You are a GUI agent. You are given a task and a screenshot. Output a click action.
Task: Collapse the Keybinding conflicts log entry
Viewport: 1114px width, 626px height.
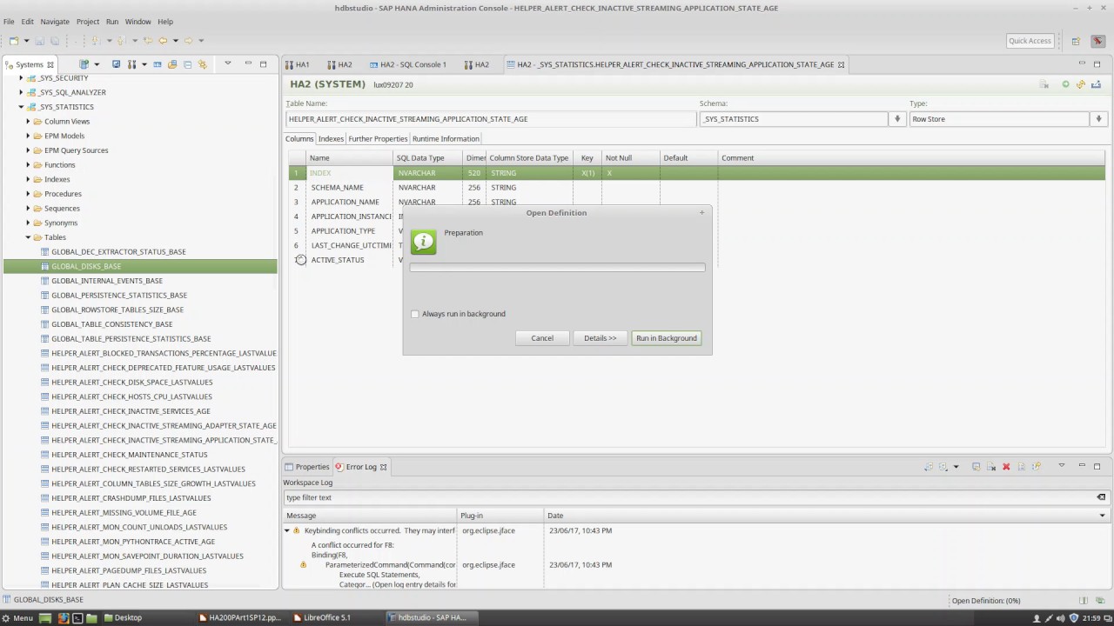click(286, 530)
